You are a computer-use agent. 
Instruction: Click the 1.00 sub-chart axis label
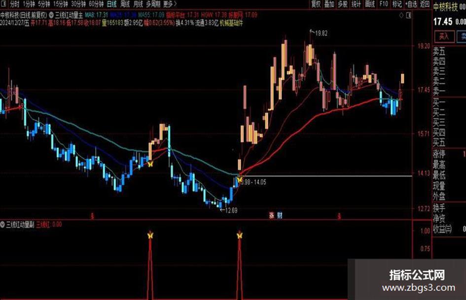click(x=425, y=231)
